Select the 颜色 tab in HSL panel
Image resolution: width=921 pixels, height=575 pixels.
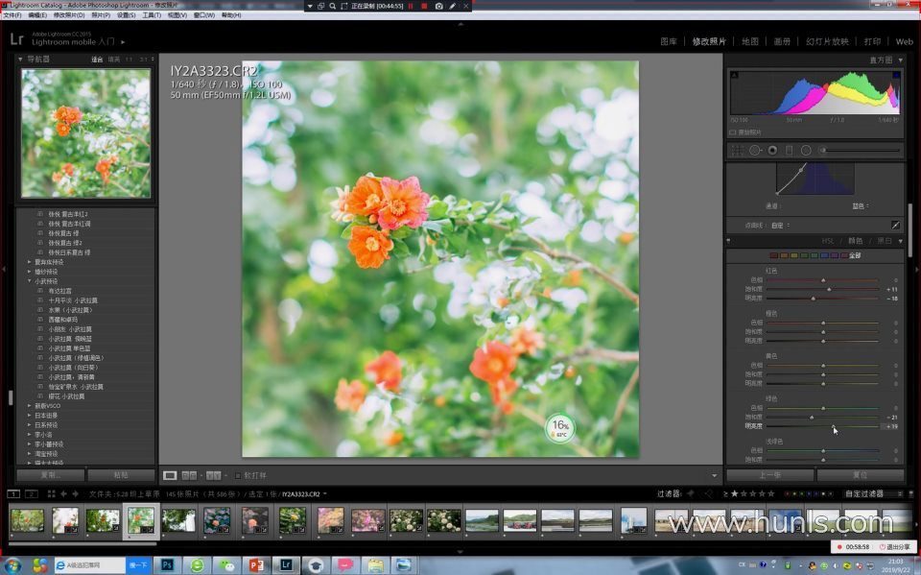[x=855, y=241]
